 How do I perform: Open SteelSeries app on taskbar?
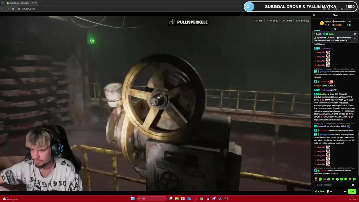coord(208,199)
